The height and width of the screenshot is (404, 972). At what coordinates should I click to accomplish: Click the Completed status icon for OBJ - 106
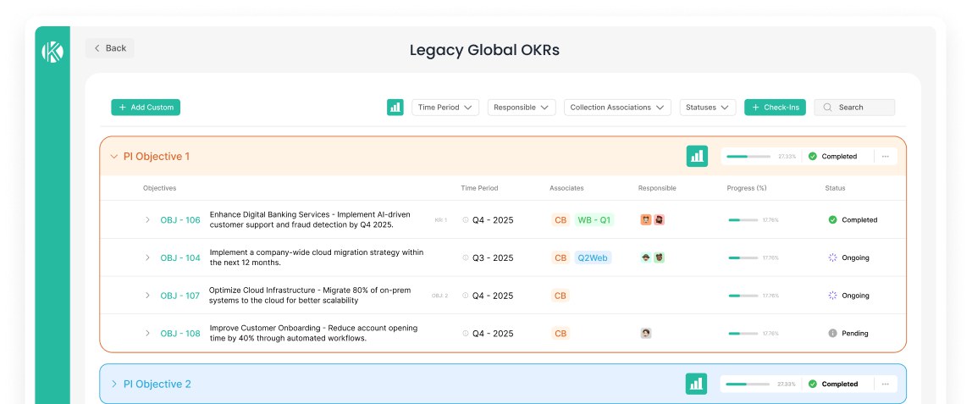(x=832, y=220)
